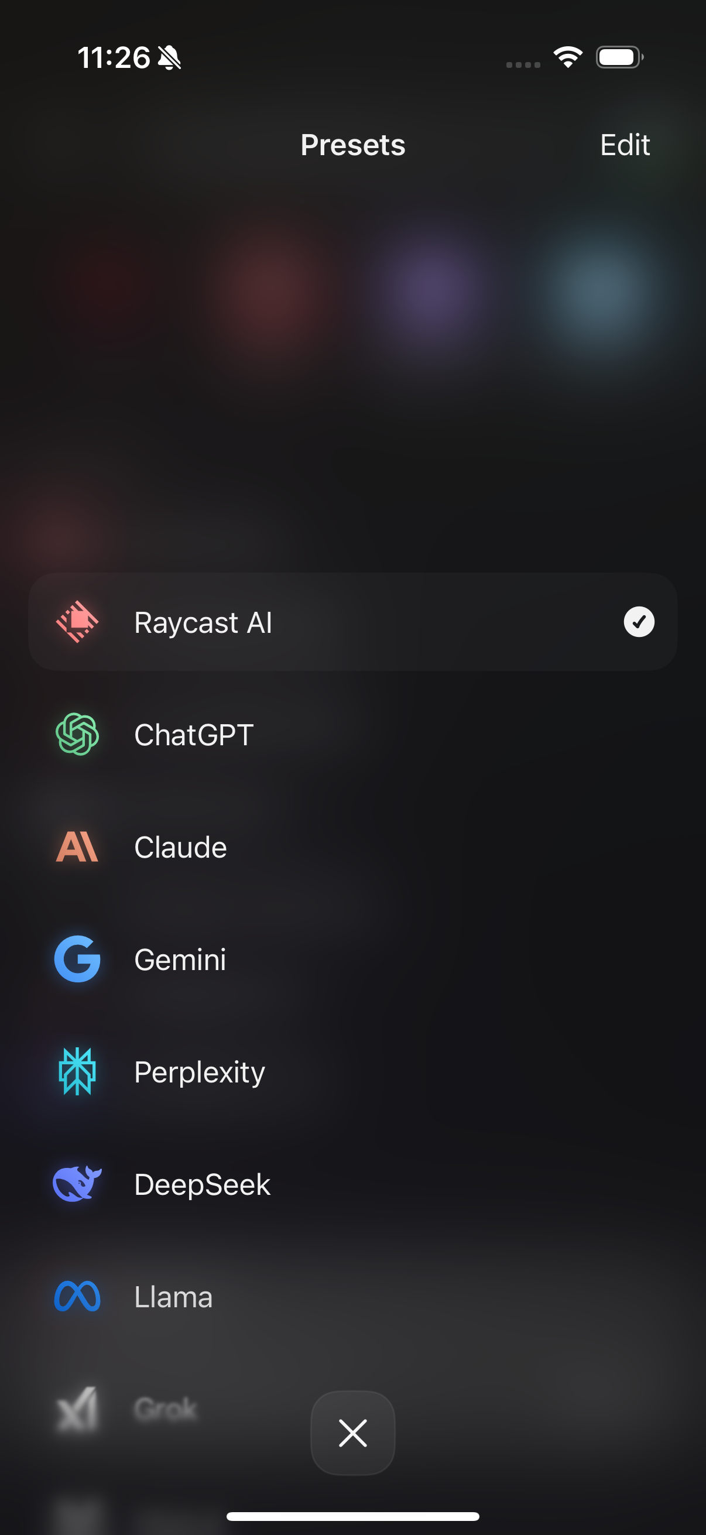Tap the DeepSeek whale icon

77,1183
